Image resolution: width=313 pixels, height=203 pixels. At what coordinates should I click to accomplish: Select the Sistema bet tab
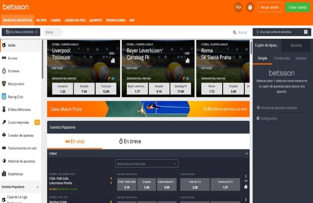(x=301, y=58)
